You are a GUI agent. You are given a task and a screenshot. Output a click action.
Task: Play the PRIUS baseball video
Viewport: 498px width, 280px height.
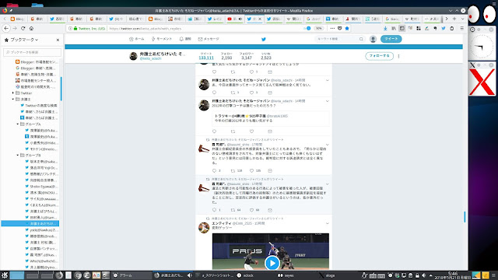272,263
